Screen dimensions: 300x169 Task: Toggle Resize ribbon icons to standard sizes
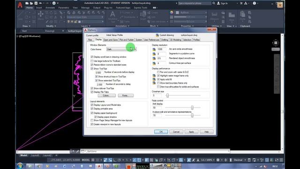(92, 65)
